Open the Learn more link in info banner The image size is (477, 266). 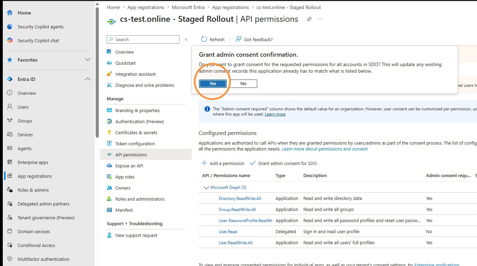pos(275,114)
